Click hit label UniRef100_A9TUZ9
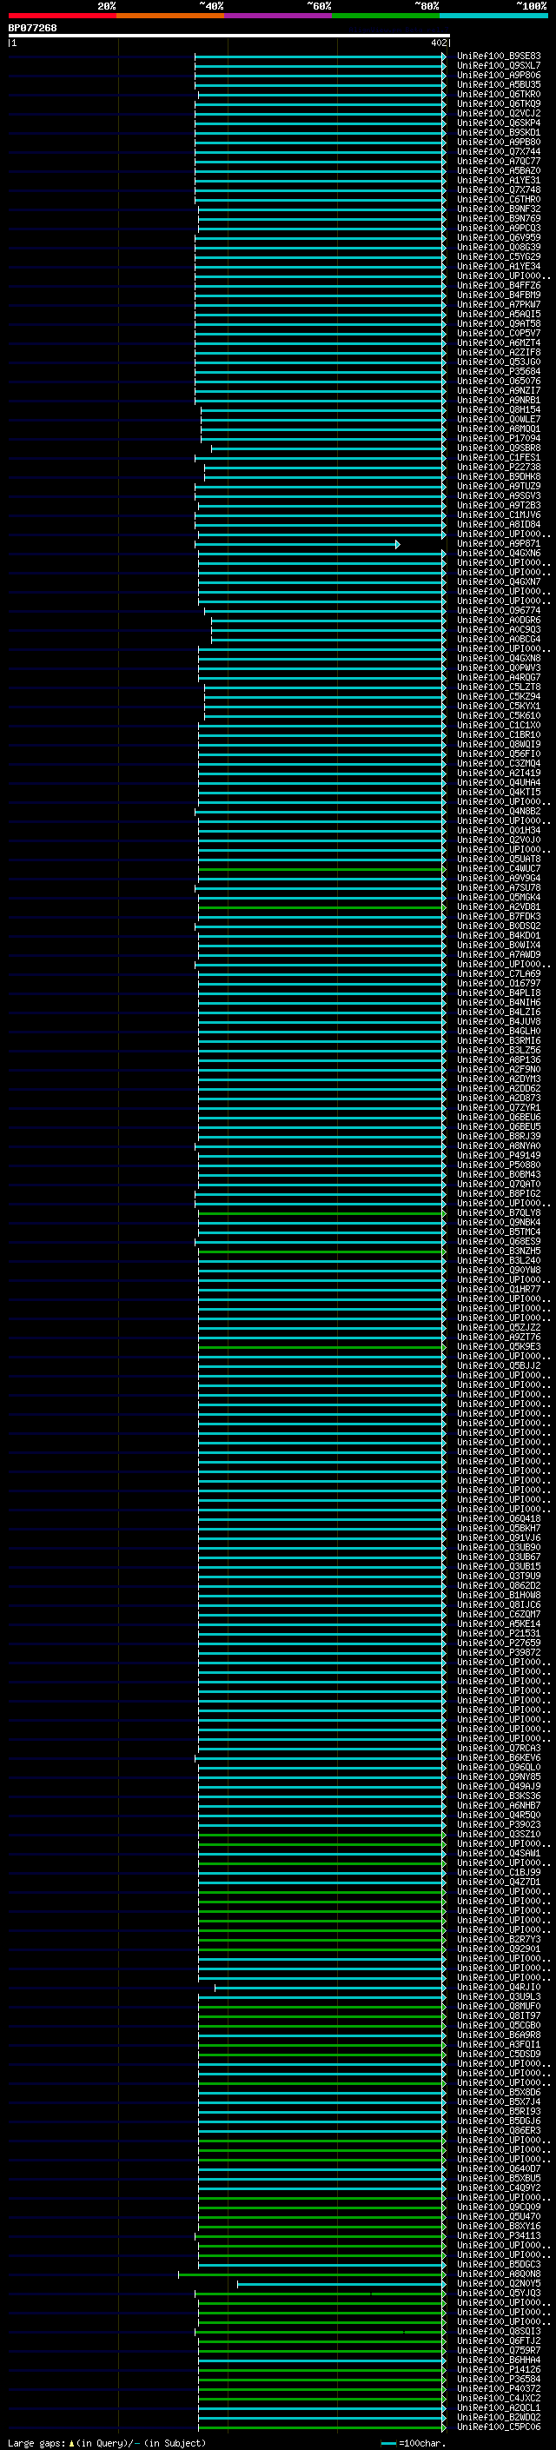Image resolution: width=556 pixels, height=2450 pixels. (499, 486)
